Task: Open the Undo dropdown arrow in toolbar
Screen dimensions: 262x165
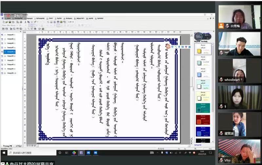Action: (x=42, y=22)
